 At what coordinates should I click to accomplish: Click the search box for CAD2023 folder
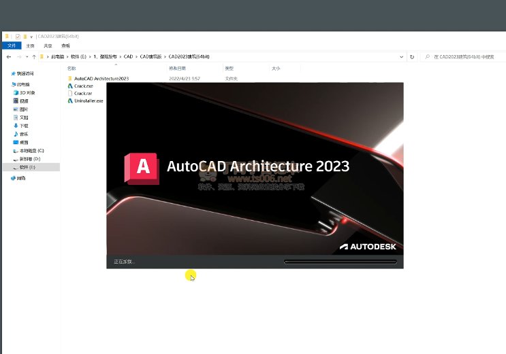(x=463, y=57)
